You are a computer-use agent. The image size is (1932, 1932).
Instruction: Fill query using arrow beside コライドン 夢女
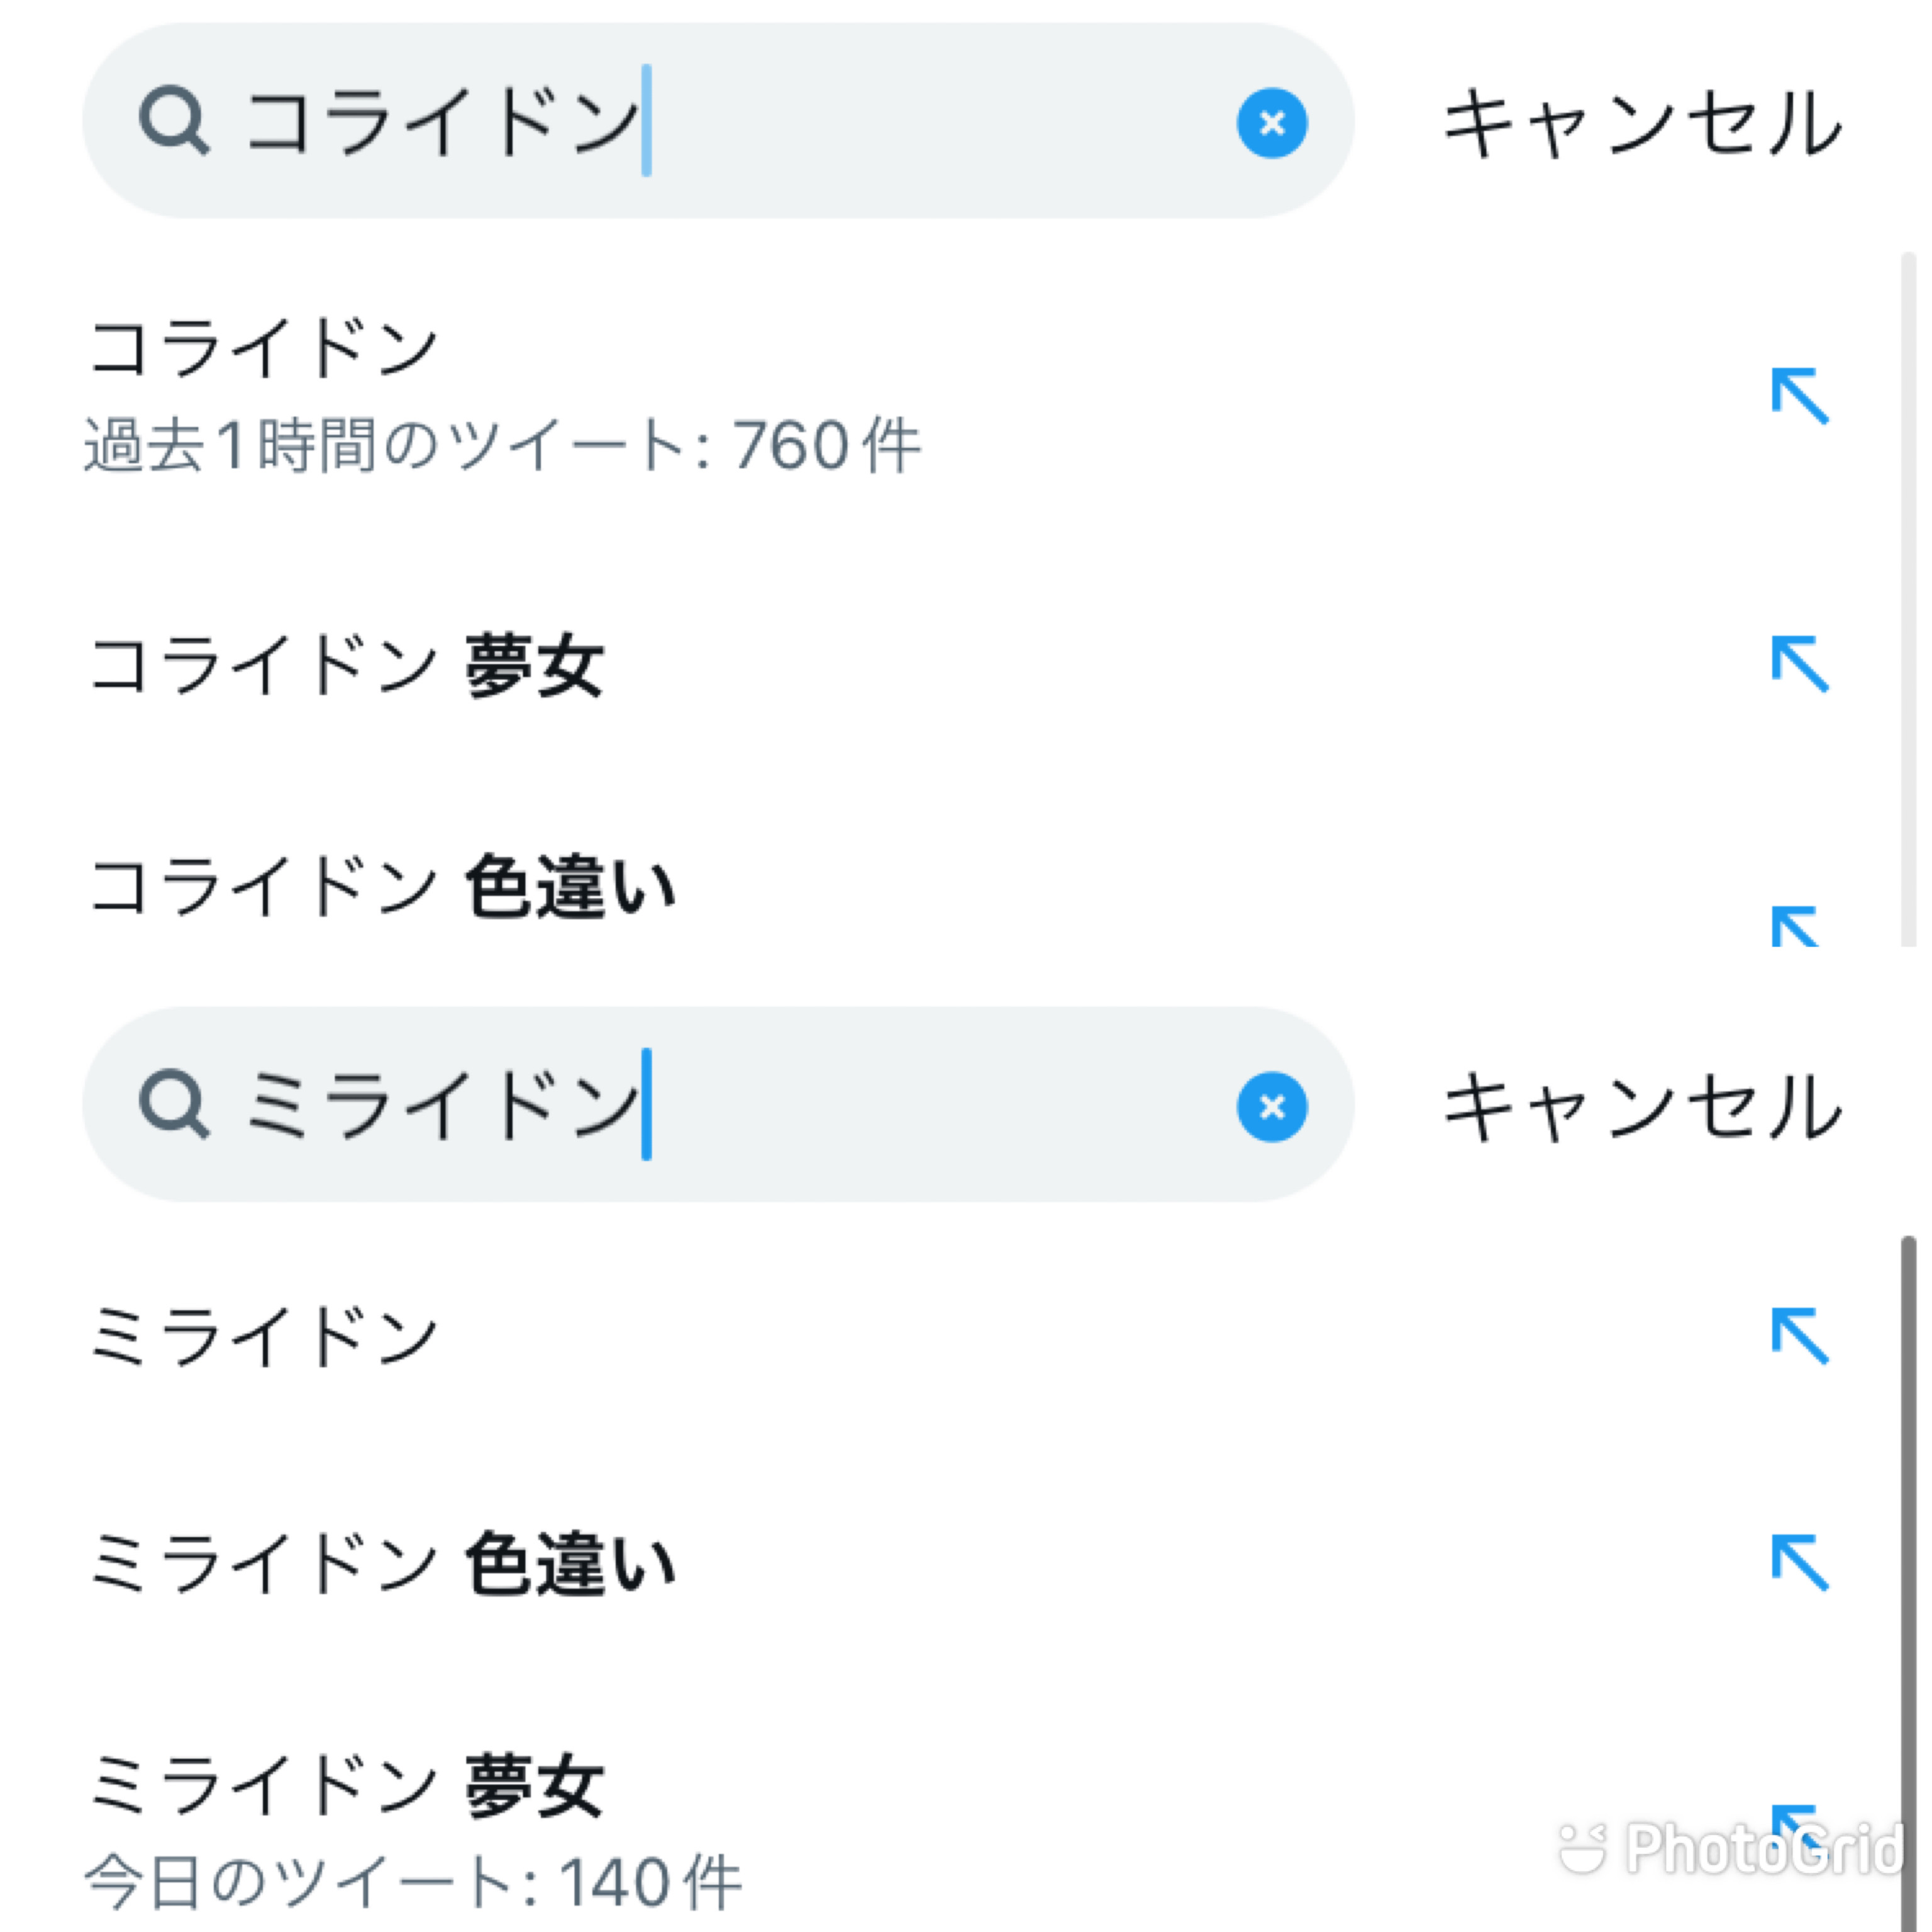pos(1799,663)
